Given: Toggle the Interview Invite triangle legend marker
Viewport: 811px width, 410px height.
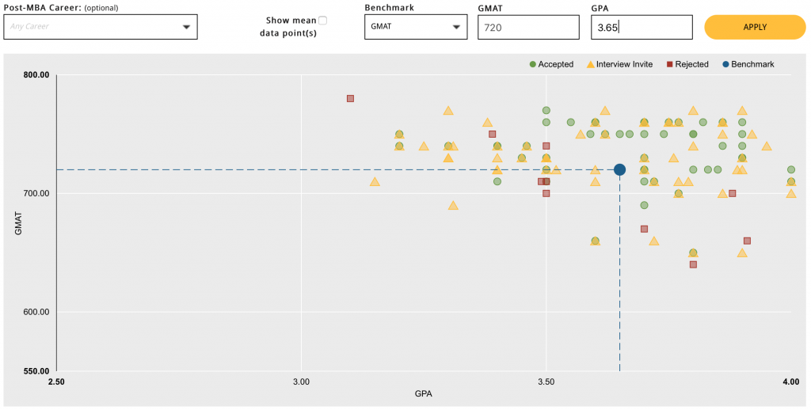Looking at the screenshot, I should coord(590,64).
